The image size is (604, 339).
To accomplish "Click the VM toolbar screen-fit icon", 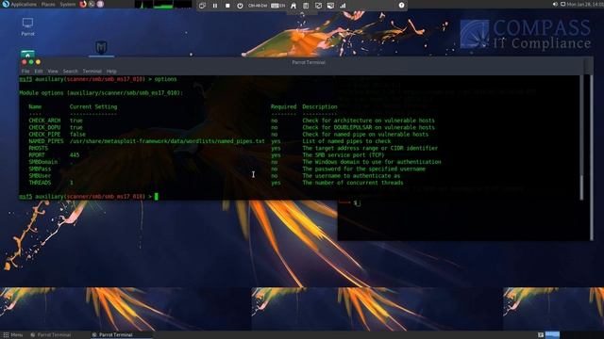I will [318, 6].
